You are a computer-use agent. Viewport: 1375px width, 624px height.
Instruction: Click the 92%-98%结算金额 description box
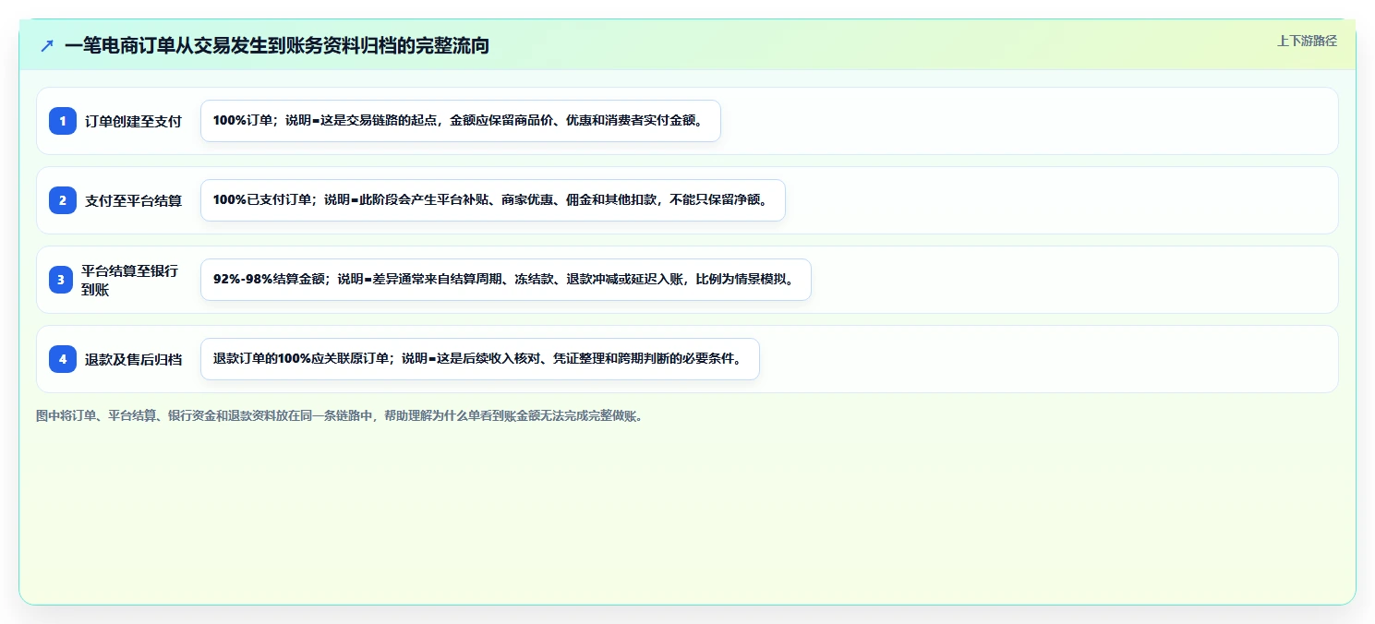click(505, 280)
